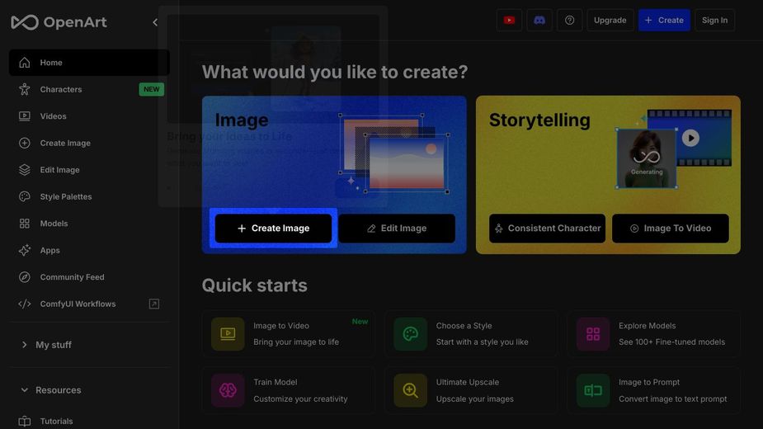
Task: Collapse the sidebar with the chevron arrow
Action: tap(155, 22)
